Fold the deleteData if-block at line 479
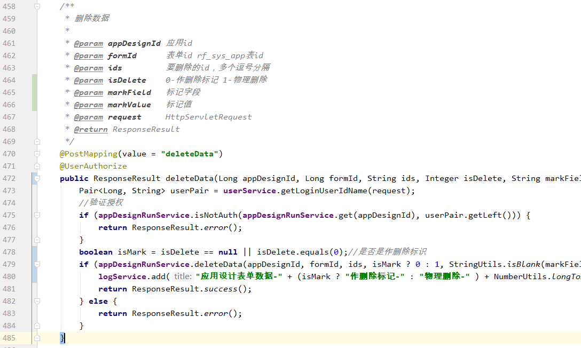Screen dimensions: 581x348 37,264
